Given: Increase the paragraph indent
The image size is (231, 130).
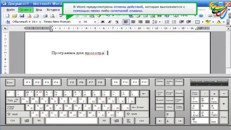Looking at the screenshot, I should 188,22.
